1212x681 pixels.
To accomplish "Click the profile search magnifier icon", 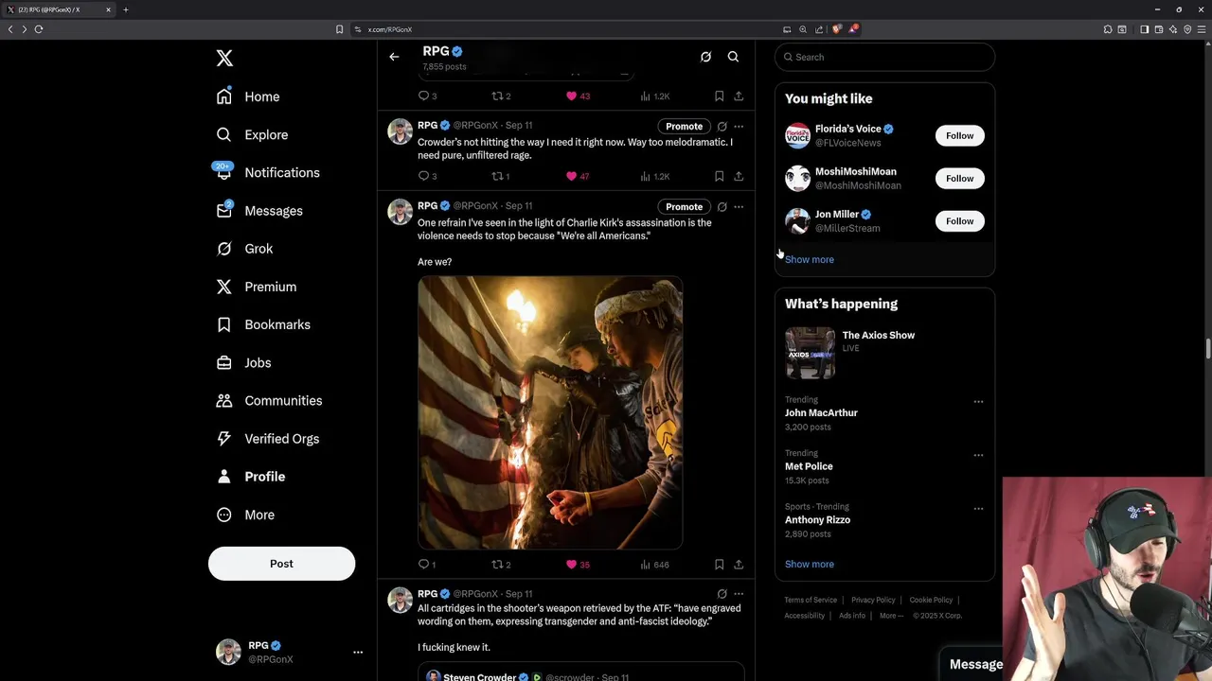I will (x=733, y=57).
